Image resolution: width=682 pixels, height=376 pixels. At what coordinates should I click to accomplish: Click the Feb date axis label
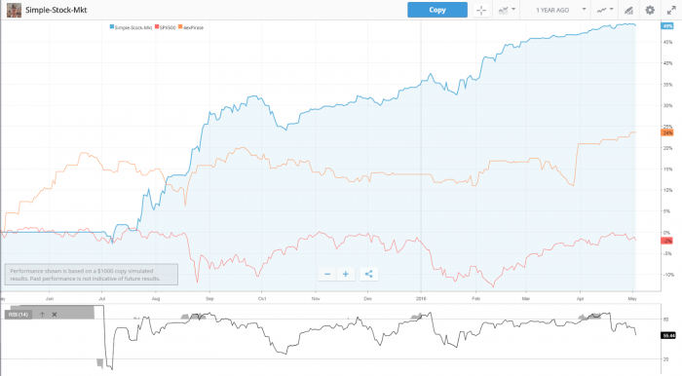[475, 299]
